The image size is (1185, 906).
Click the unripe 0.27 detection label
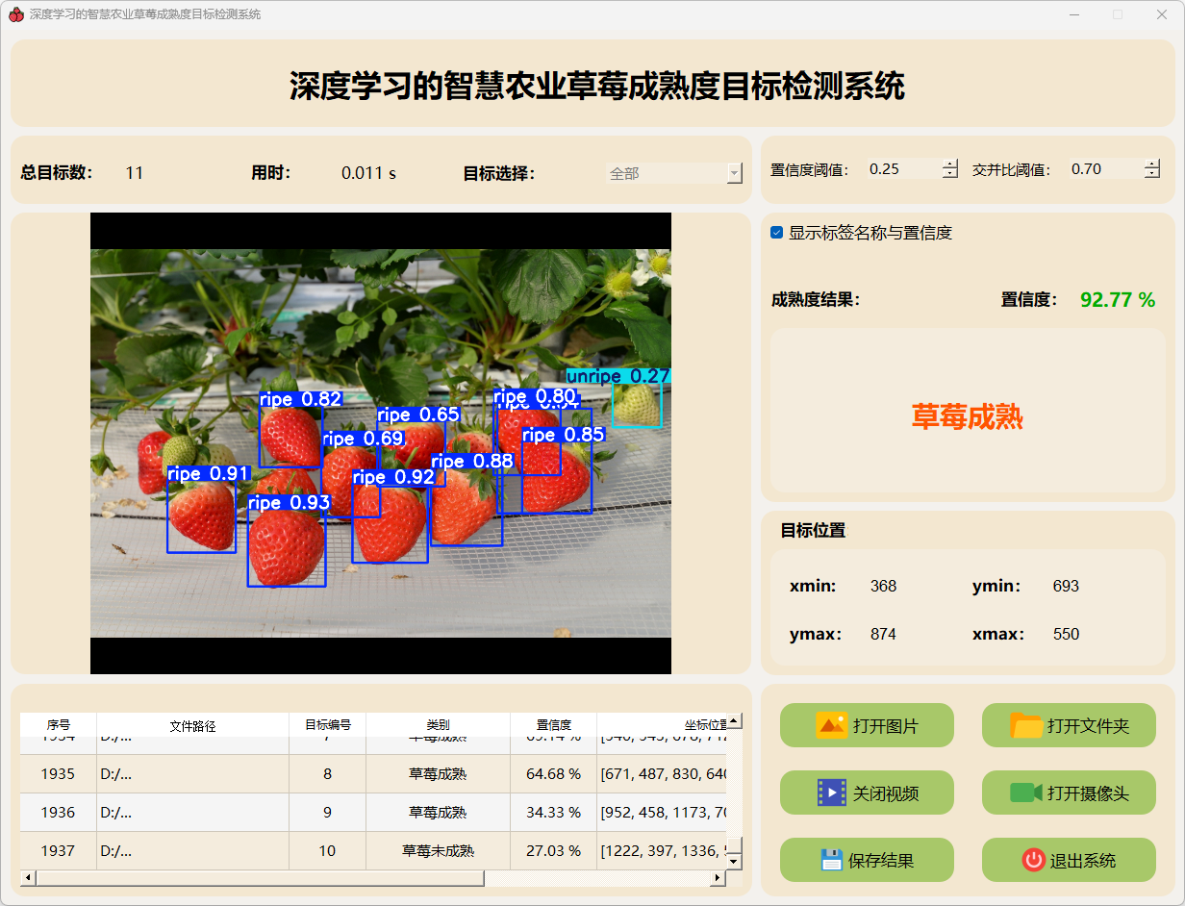[618, 376]
